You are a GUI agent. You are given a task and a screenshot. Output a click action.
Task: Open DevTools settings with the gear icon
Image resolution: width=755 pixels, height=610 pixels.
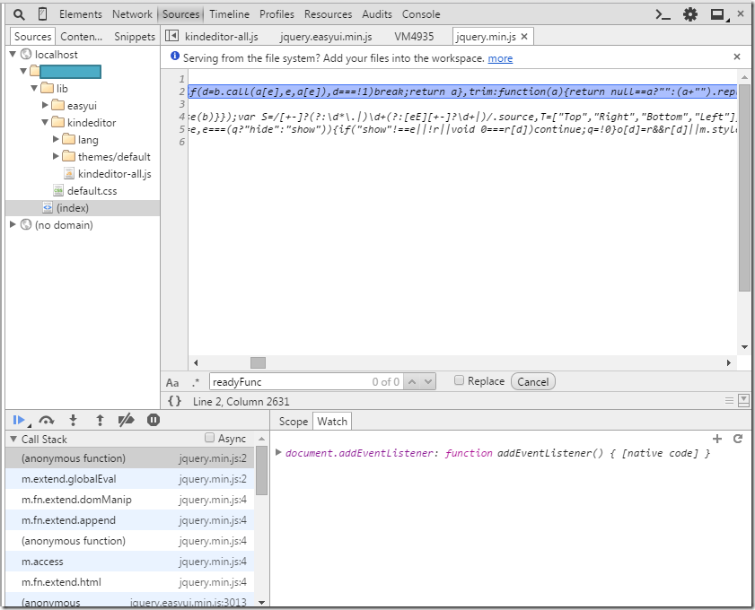(689, 14)
